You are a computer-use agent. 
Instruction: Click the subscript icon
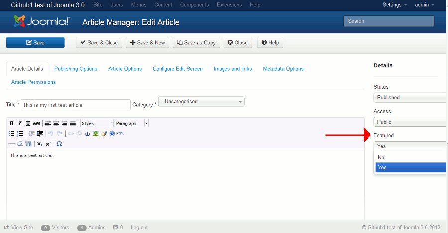coord(40,144)
